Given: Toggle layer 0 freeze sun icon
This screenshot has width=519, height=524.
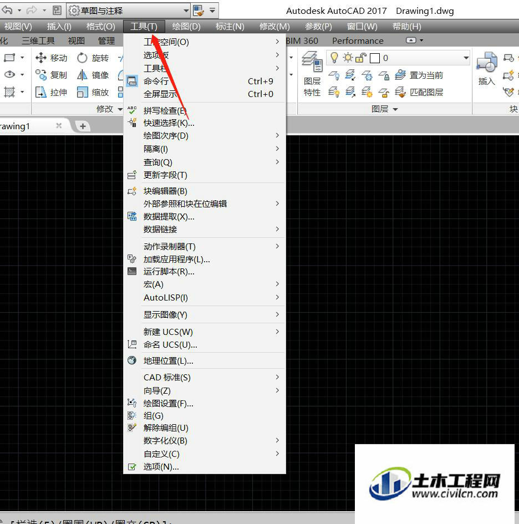Looking at the screenshot, I should click(348, 58).
